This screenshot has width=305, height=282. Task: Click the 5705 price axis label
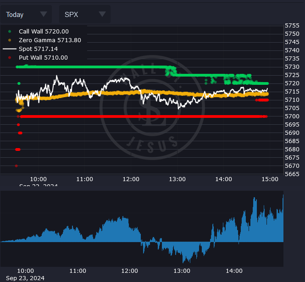pyautogui.click(x=292, y=108)
